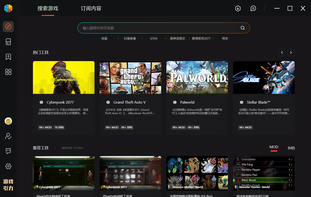Click 99+ MOD badge on Stellar Blade
Viewport: 311px width, 197px height.
click(x=246, y=127)
